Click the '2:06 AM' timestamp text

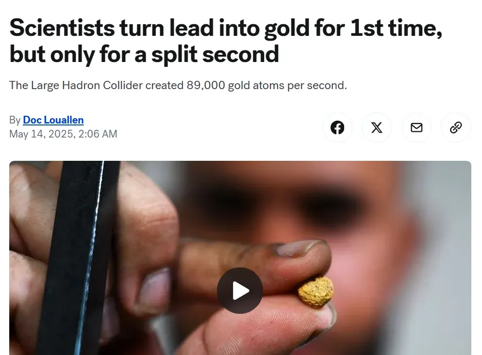click(x=98, y=134)
